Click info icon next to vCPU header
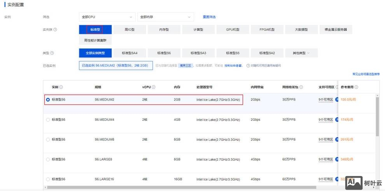Screen dimensions: 385x194 click(x=154, y=87)
